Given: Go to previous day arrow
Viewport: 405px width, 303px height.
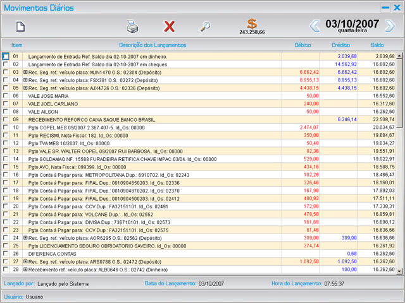Looking at the screenshot, I should click(x=315, y=26).
